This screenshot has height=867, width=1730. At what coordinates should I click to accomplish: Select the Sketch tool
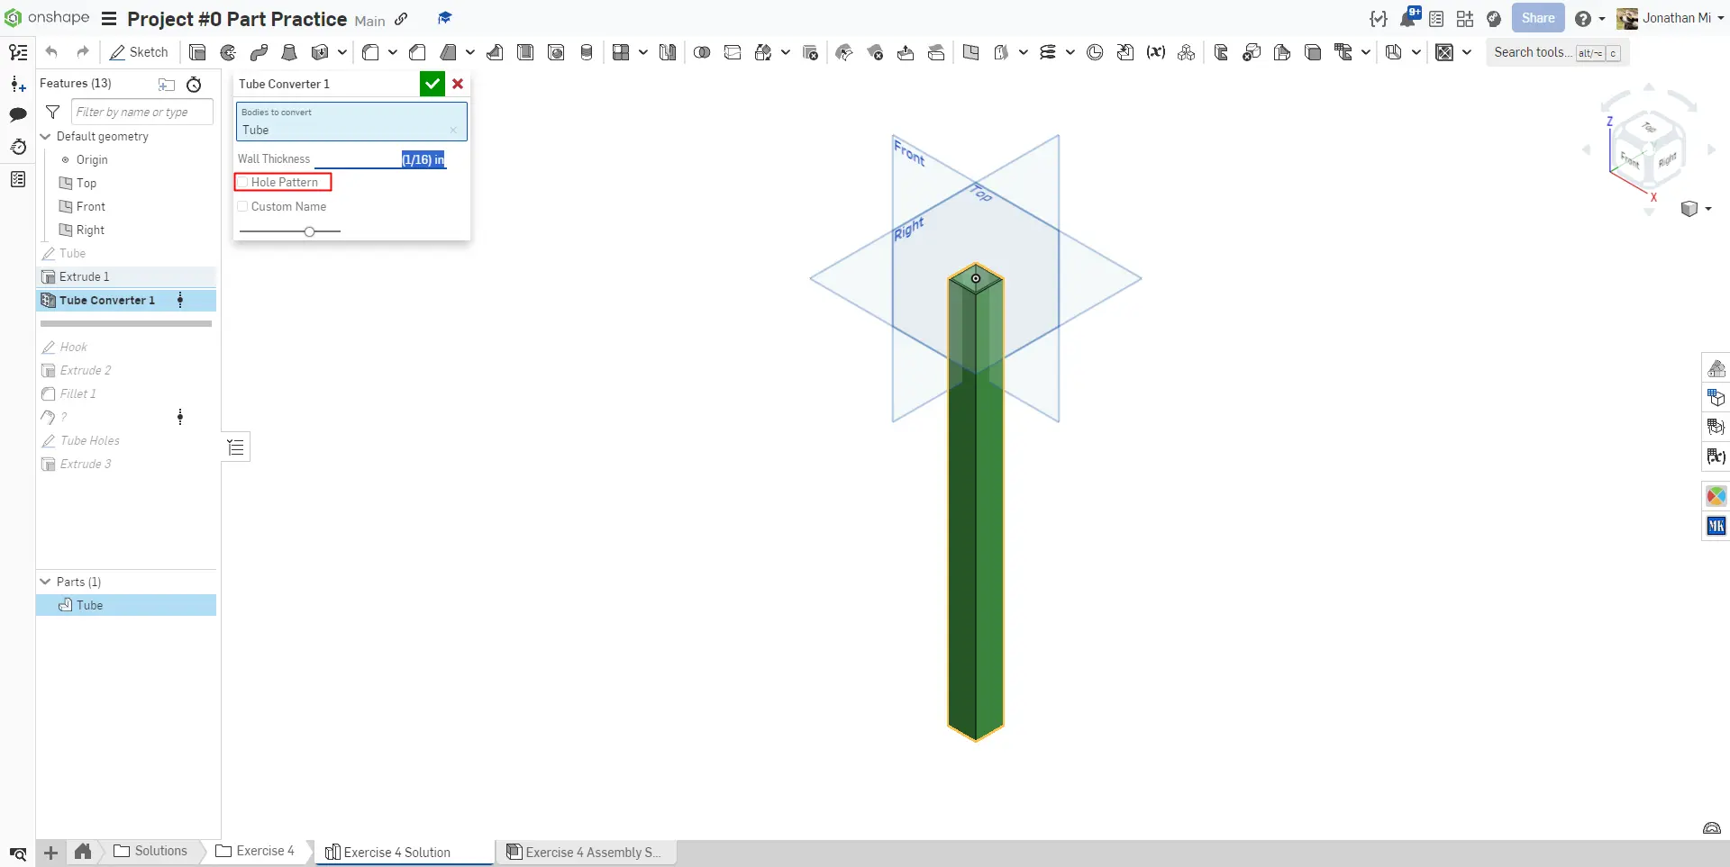click(139, 52)
